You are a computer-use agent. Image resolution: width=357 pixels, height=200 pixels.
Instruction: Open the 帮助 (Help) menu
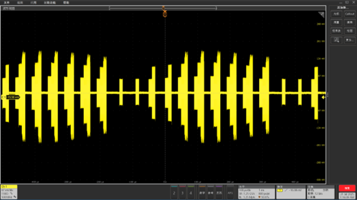click(x=66, y=3)
